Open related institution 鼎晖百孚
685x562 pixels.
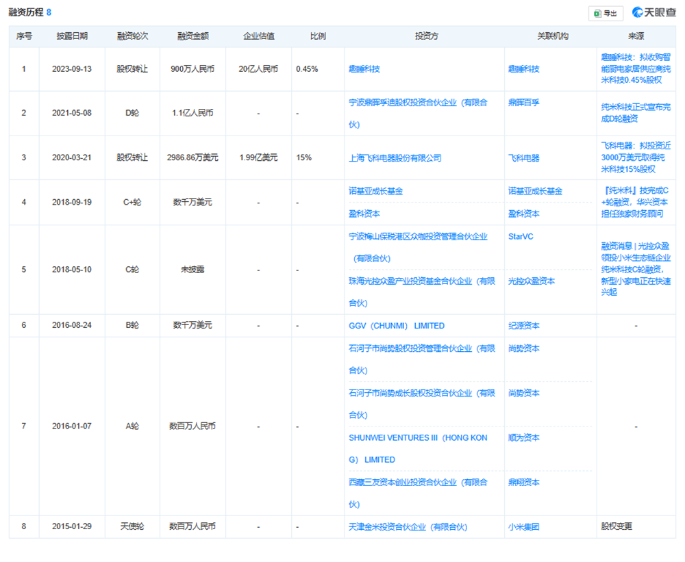[x=524, y=103]
